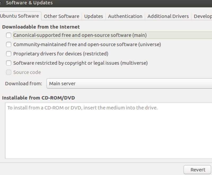Enable Software restricted by copyright (multiverse)

pyautogui.click(x=9, y=63)
